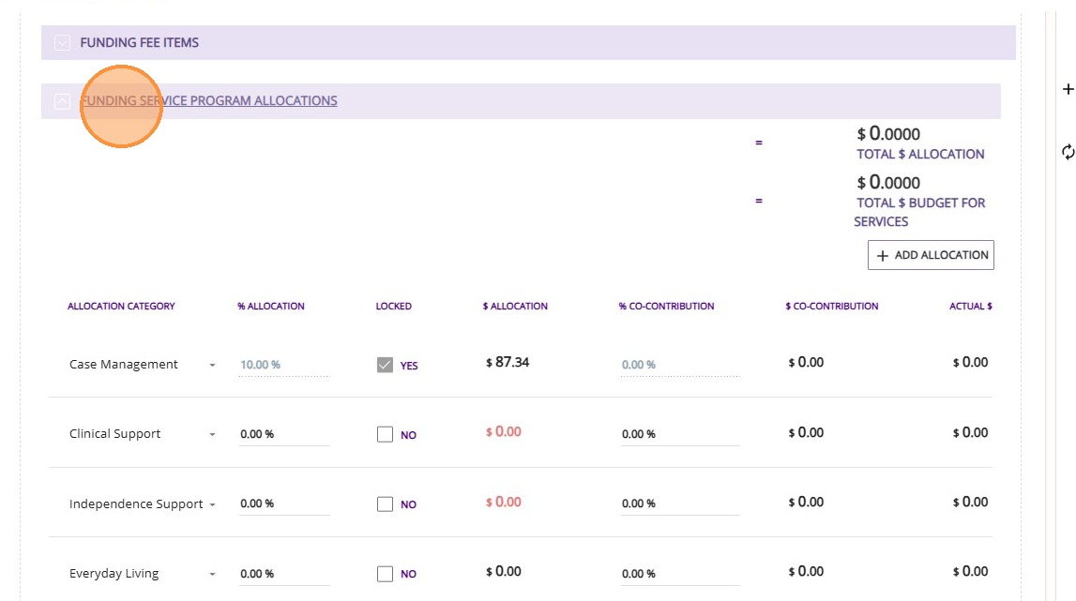Screen dimensions: 1076x601
Task: Expand the Funding Fee Items section
Action: pos(63,42)
